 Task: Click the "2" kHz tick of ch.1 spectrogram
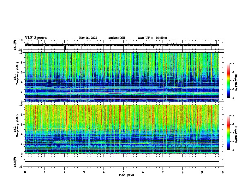[x=22, y=92]
